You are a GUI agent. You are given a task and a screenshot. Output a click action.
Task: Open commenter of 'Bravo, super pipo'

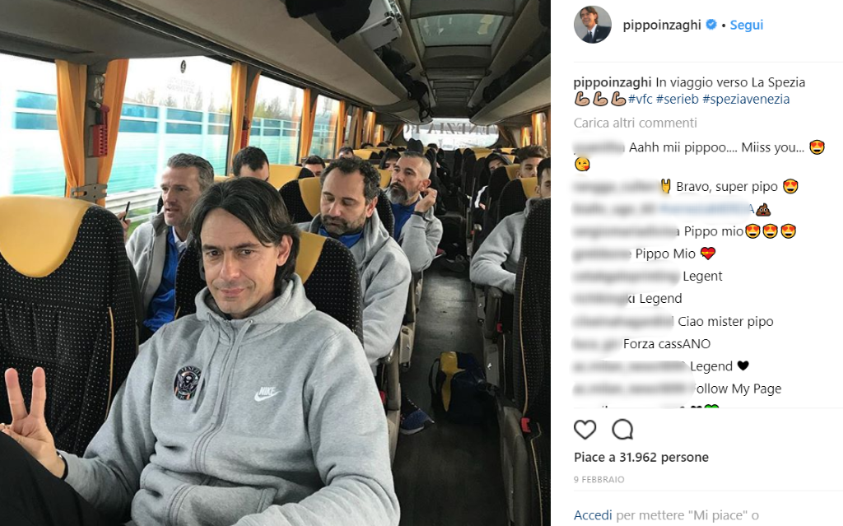coord(616,187)
